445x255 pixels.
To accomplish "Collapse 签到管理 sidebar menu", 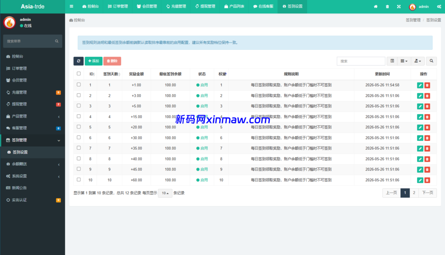I will (33, 140).
